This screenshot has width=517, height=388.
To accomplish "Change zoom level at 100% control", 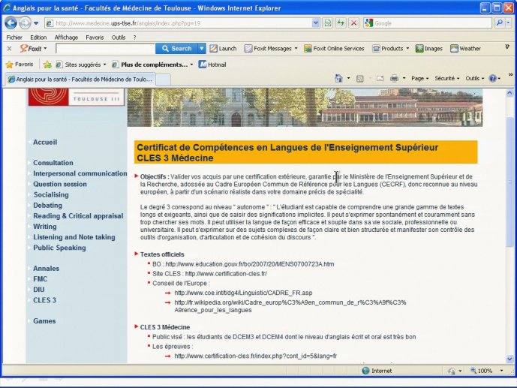I will pos(487,371).
